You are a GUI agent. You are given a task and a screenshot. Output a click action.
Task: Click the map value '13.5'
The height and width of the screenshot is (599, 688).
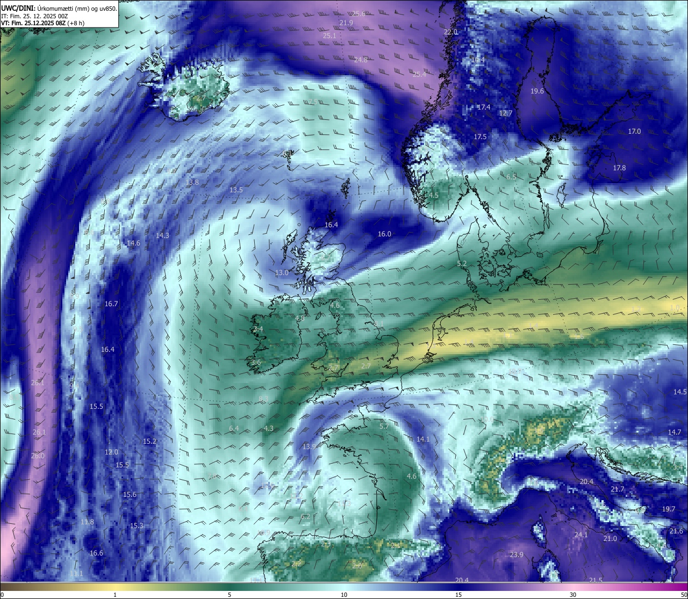[x=236, y=190]
